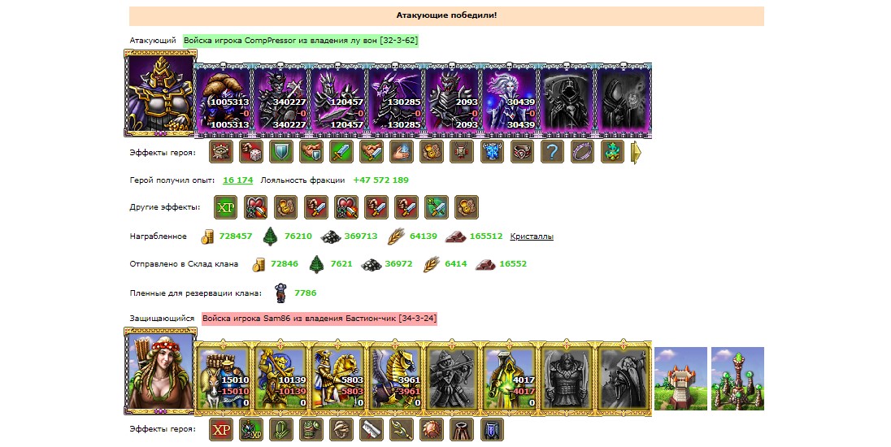
Task: Select the red XP defender hero effect icon
Action: point(221,429)
